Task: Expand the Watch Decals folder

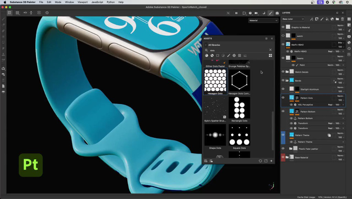Action: coord(287,72)
